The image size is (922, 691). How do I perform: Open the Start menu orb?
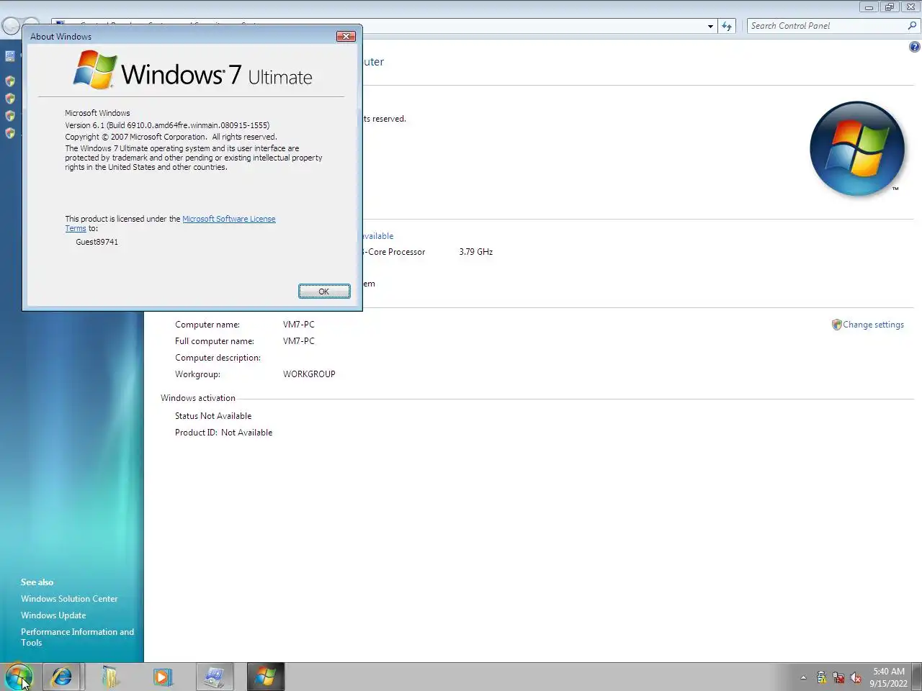pyautogui.click(x=19, y=677)
